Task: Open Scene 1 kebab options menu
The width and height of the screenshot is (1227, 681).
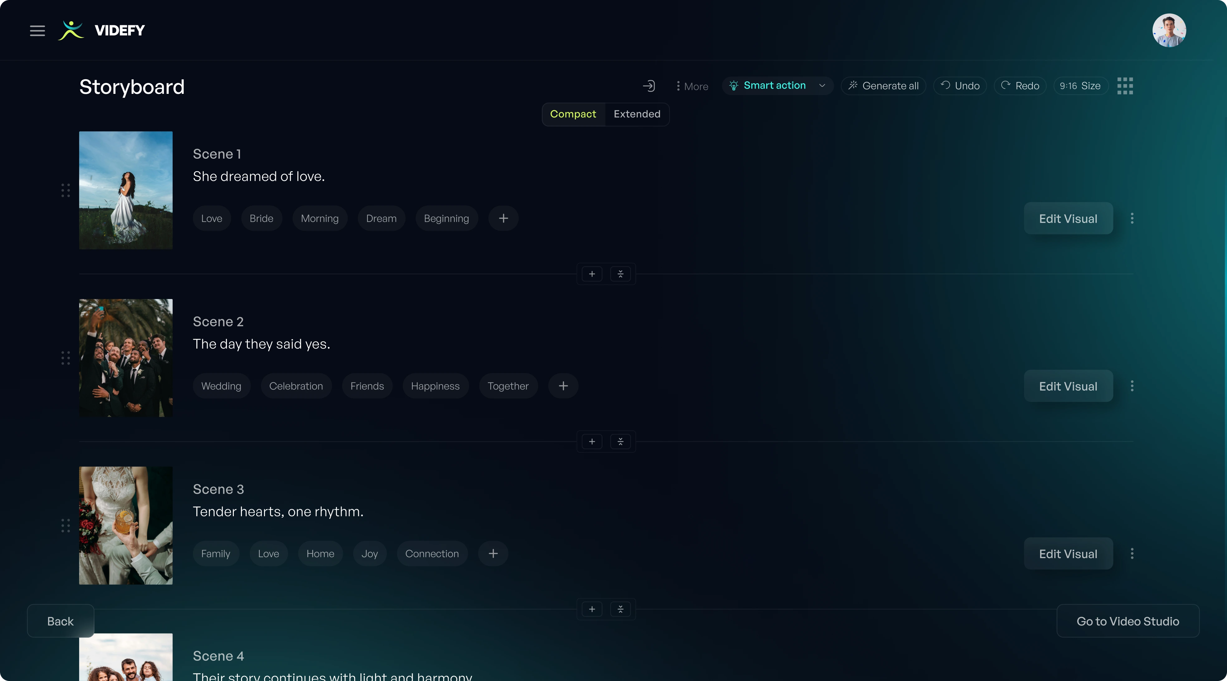Action: click(x=1132, y=218)
